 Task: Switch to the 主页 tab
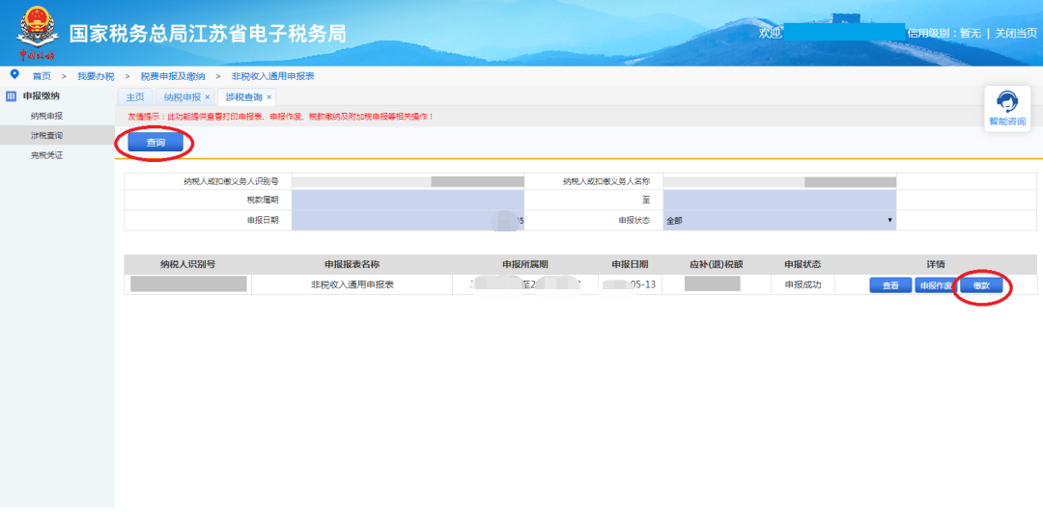click(135, 97)
